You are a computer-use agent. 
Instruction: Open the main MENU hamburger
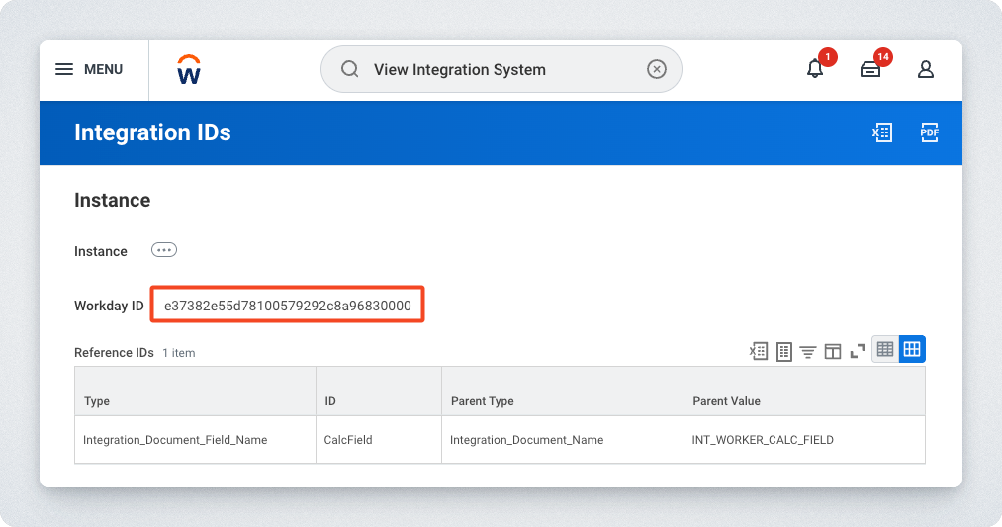point(88,69)
